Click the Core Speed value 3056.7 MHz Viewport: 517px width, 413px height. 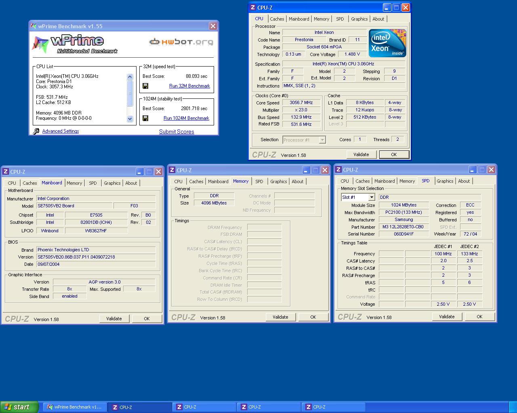point(301,103)
